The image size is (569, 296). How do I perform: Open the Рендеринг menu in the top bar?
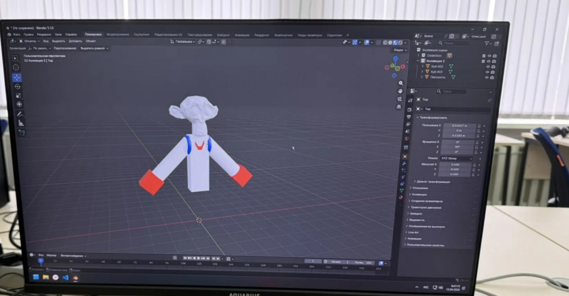(x=45, y=34)
